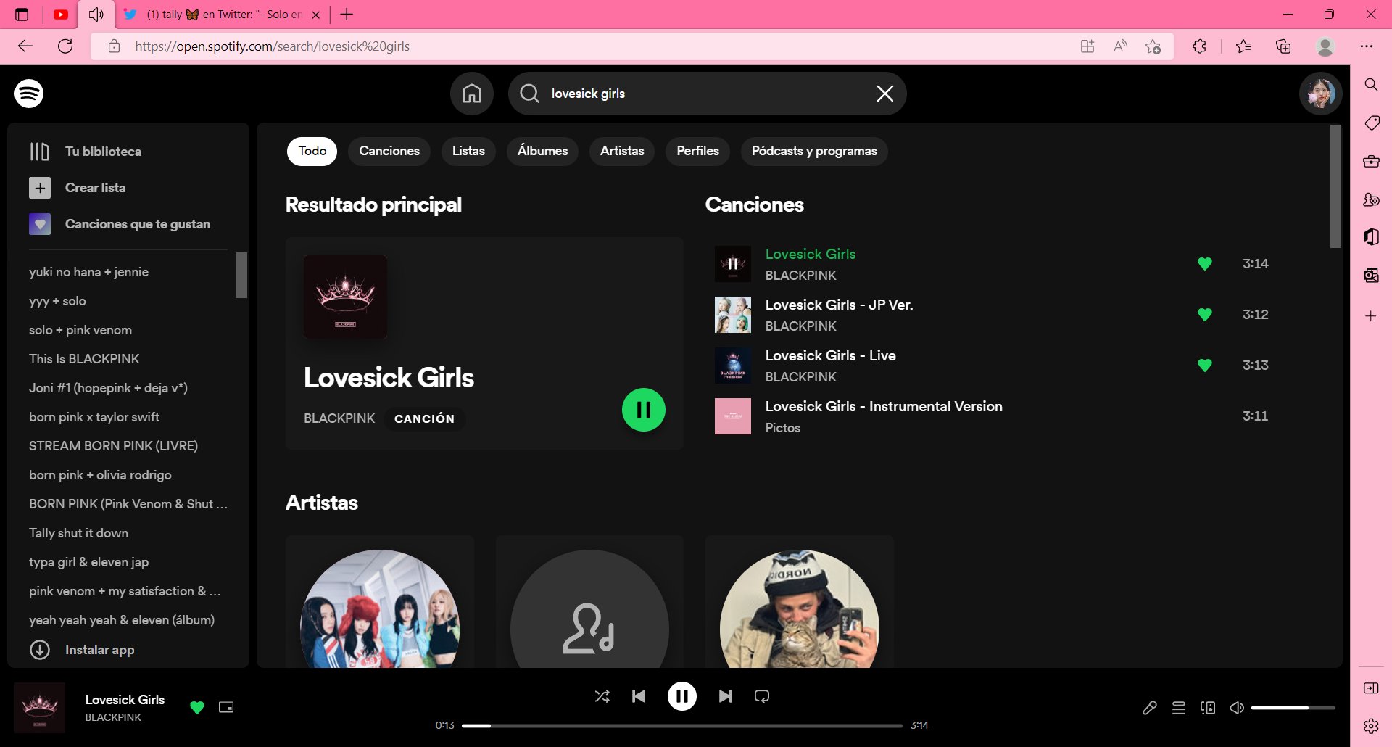Select the Perfiles filter tab
This screenshot has height=747, width=1392.
[x=698, y=151]
